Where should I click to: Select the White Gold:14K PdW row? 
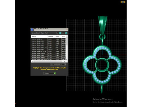pyautogui.click(x=49, y=59)
